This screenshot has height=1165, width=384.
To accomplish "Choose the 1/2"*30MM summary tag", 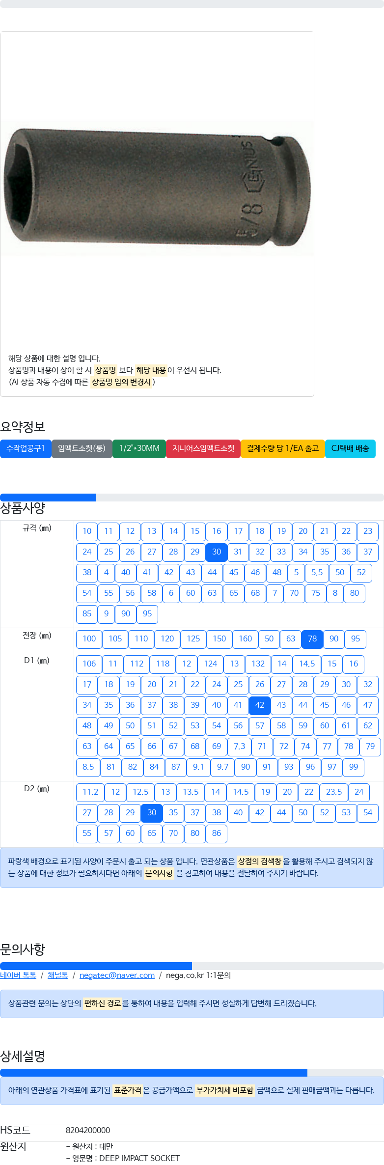I will tap(139, 448).
